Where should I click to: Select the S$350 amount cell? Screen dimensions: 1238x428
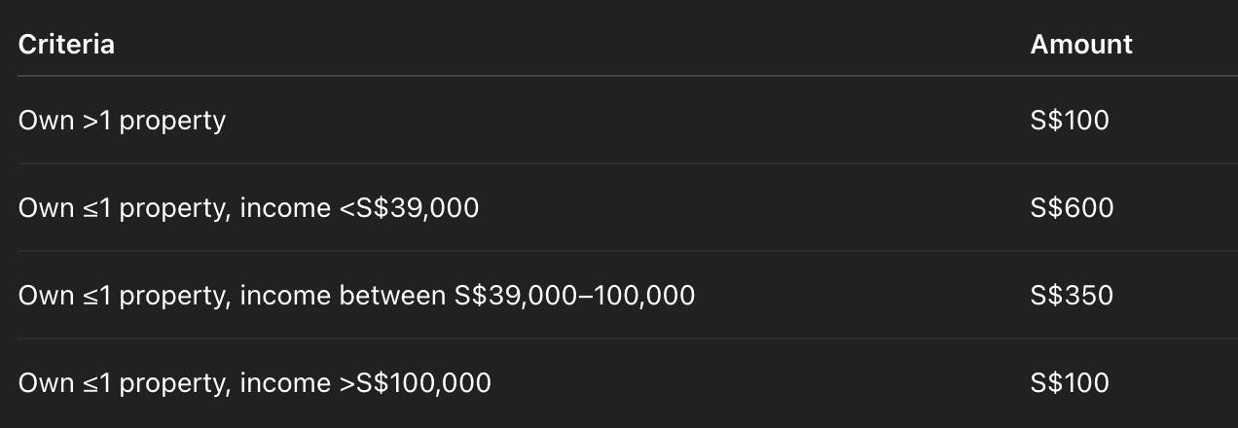tap(1072, 296)
